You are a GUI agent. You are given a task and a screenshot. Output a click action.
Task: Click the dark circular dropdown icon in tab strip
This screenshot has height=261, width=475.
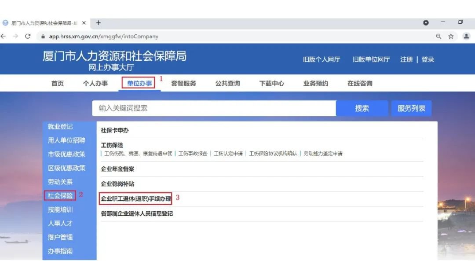point(426,23)
